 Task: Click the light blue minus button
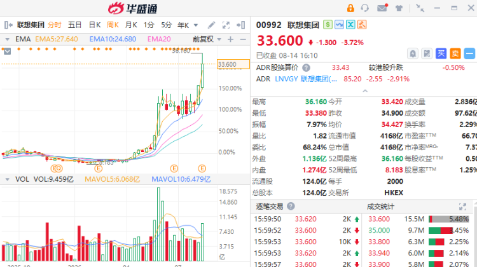[x=469, y=53]
